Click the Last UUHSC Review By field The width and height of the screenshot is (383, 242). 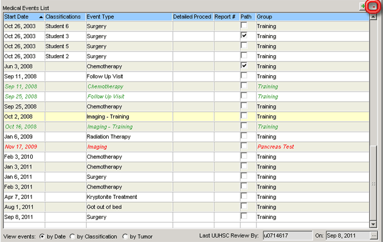[x=287, y=236]
